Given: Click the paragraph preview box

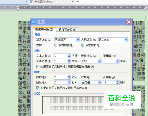Looking at the screenshot, I should tap(82, 105).
